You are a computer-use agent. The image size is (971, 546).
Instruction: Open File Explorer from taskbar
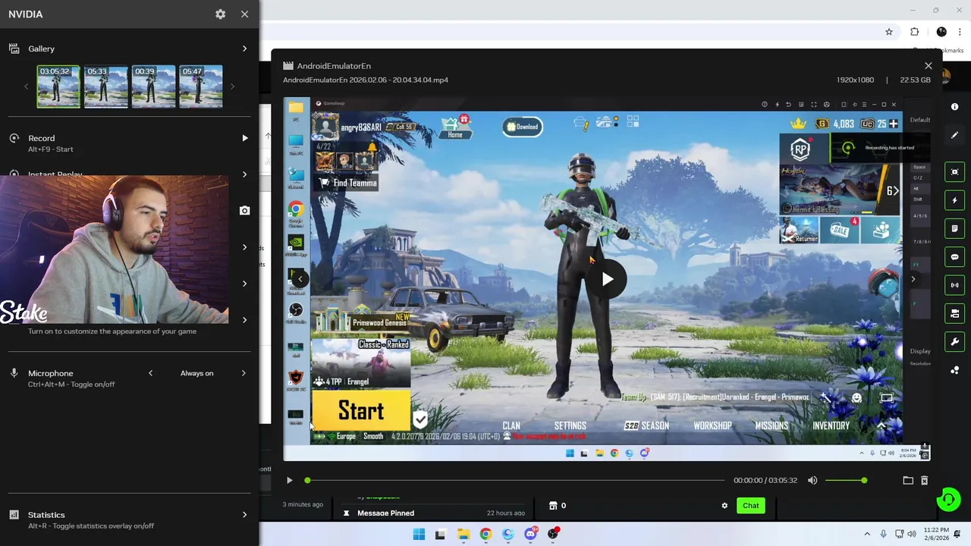pyautogui.click(x=463, y=534)
